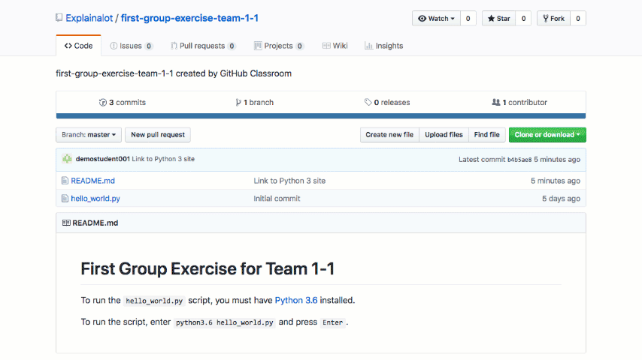This screenshot has width=642, height=360.
Task: Open the Watch notifications dropdown
Action: pos(436,19)
